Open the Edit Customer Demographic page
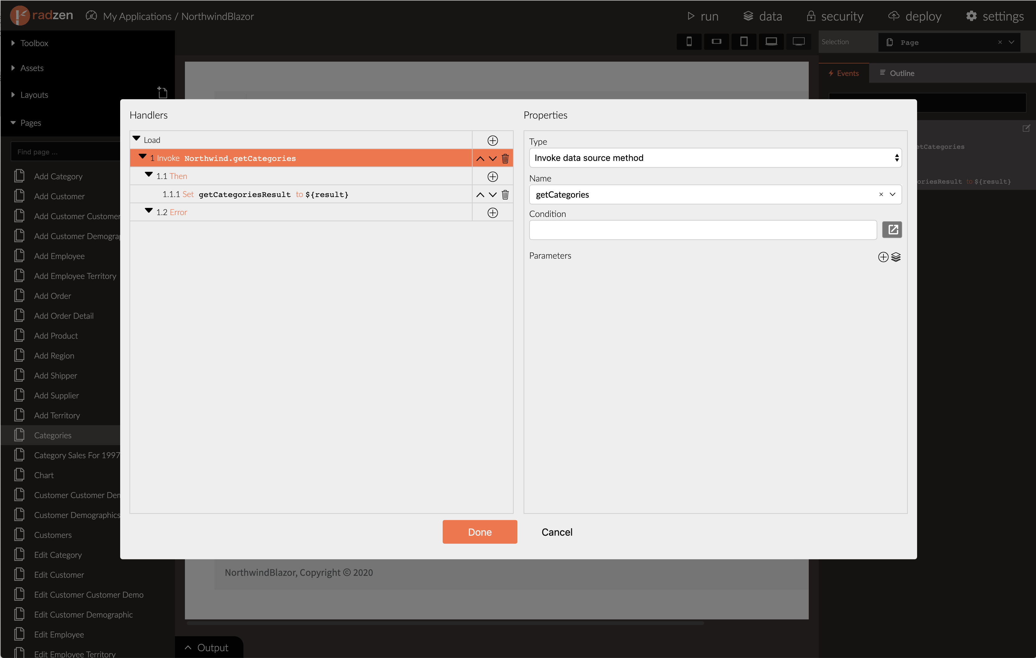 (x=83, y=614)
